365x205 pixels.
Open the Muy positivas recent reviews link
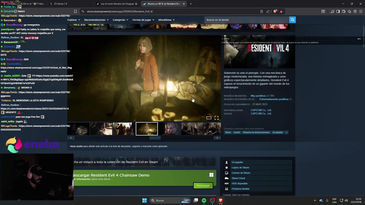pyautogui.click(x=258, y=96)
